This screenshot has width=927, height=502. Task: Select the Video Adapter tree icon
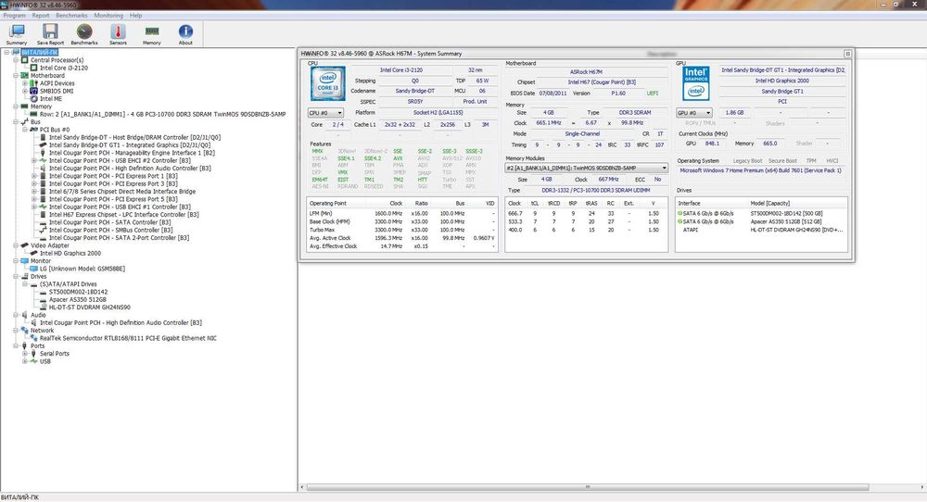pyautogui.click(x=25, y=245)
